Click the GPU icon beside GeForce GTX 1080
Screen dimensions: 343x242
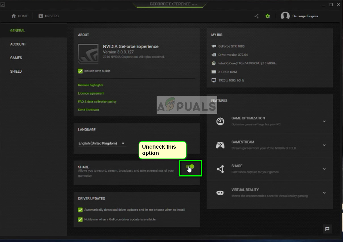tap(214, 46)
